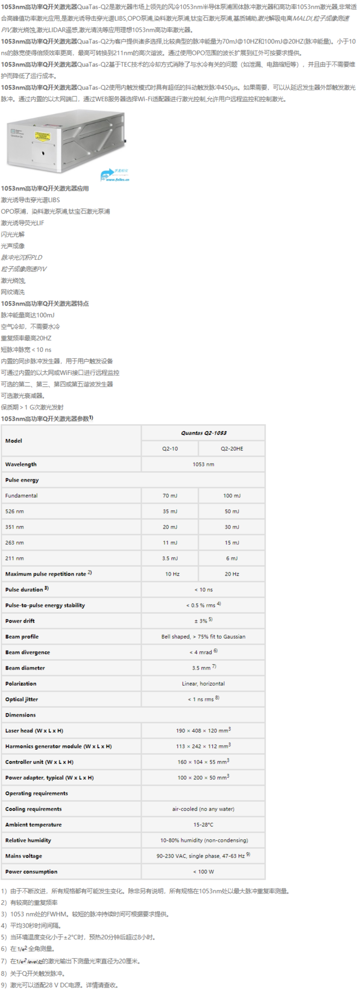Select the '100 mJ' cell
The image size is (360, 993).
pyautogui.click(x=232, y=495)
